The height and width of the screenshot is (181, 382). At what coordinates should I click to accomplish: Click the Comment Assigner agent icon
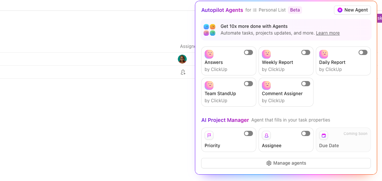[x=266, y=85]
